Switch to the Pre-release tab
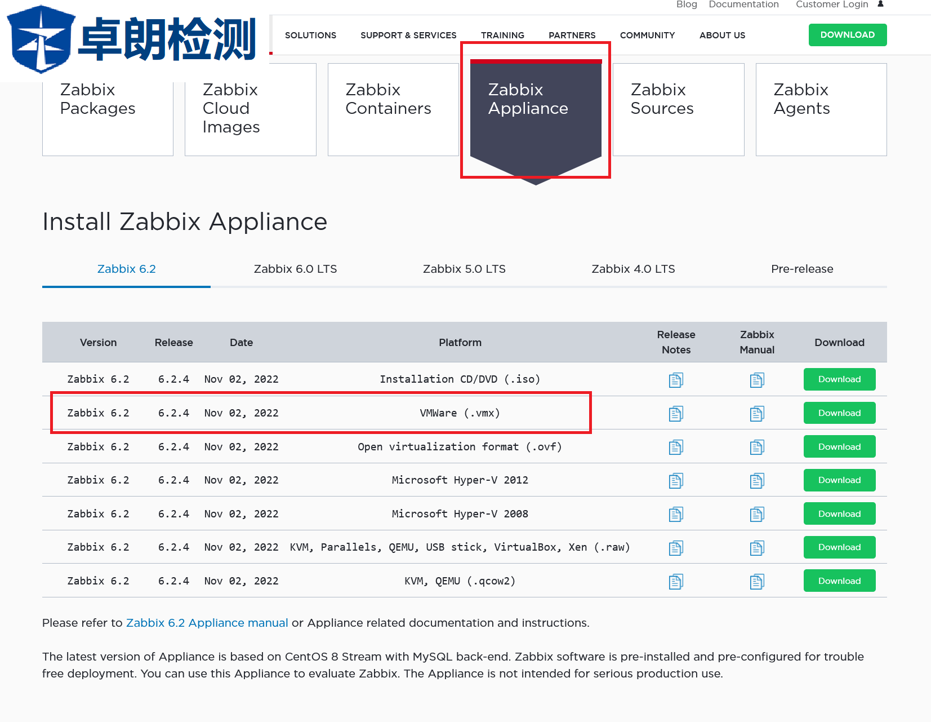The image size is (931, 722). 802,269
